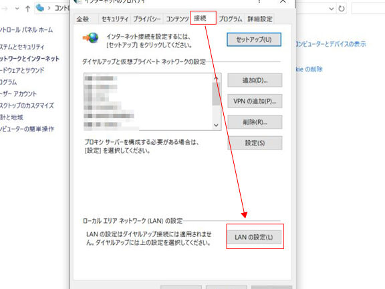Open the プライバシー tab
The width and height of the screenshot is (385, 289).
pyautogui.click(x=147, y=19)
